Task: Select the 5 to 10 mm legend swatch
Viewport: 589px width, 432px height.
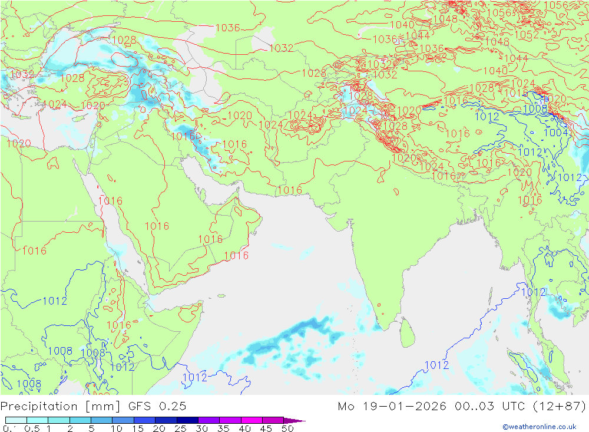Action: [x=102, y=420]
